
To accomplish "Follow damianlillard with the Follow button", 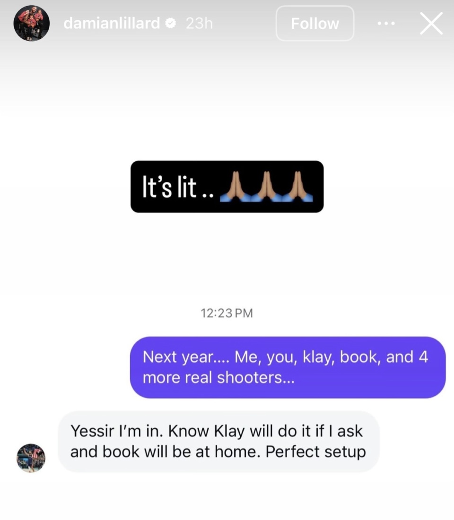I will pos(315,24).
